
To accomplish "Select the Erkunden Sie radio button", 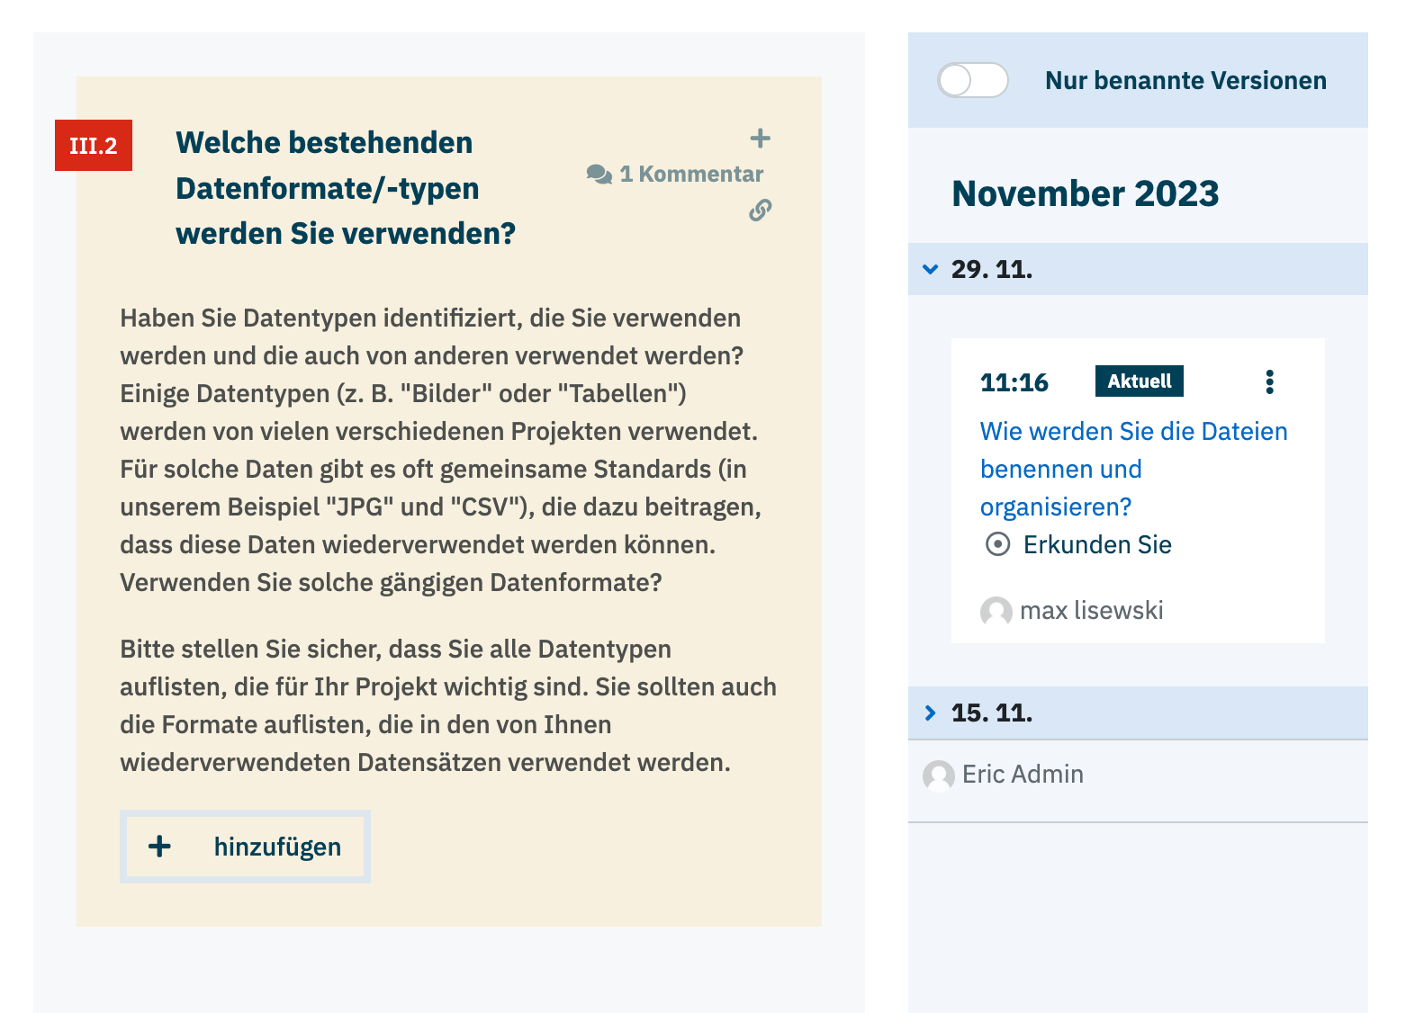I will (997, 545).
